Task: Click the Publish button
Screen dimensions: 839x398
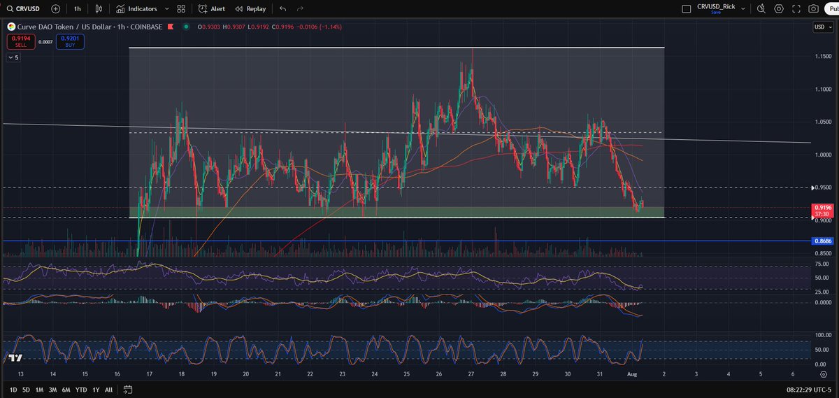Action: click(x=832, y=8)
